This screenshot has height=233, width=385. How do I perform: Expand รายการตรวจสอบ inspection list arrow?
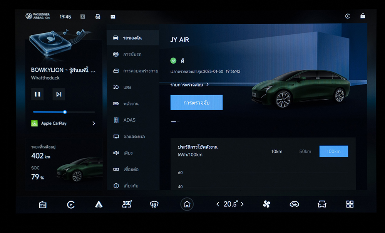pos(208,84)
